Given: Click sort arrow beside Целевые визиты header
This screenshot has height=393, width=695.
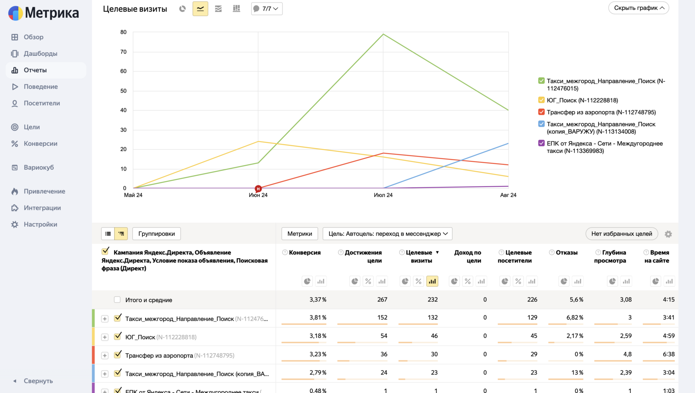Looking at the screenshot, I should pyautogui.click(x=437, y=252).
